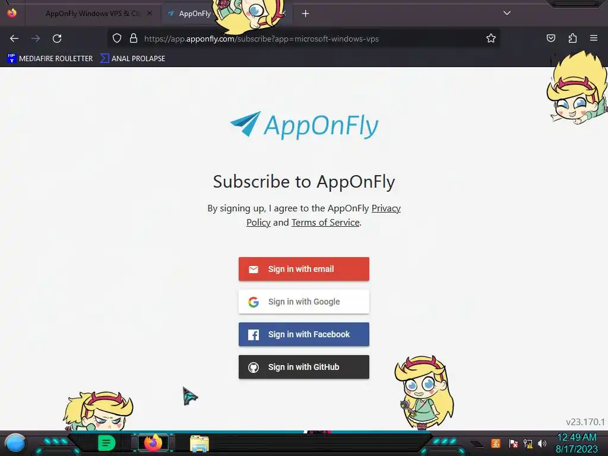Click the Firefox taskbar icon

pyautogui.click(x=153, y=443)
